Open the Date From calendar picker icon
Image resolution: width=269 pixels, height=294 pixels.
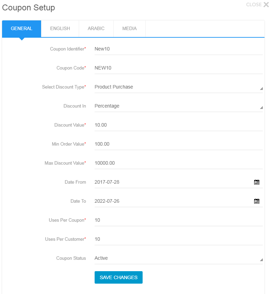tap(257, 182)
